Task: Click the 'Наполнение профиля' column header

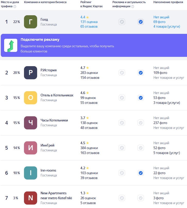Action: tap(168, 2)
